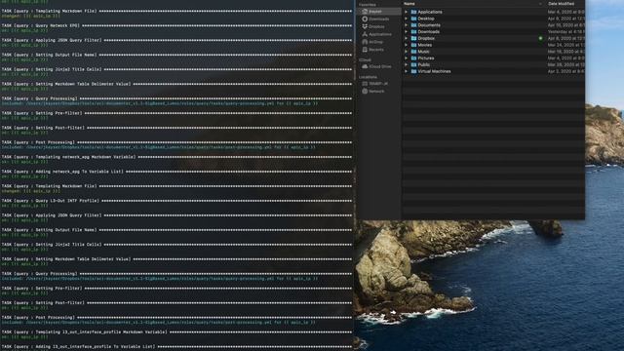Sort by the Name column header
The width and height of the screenshot is (624, 351).
409,4
